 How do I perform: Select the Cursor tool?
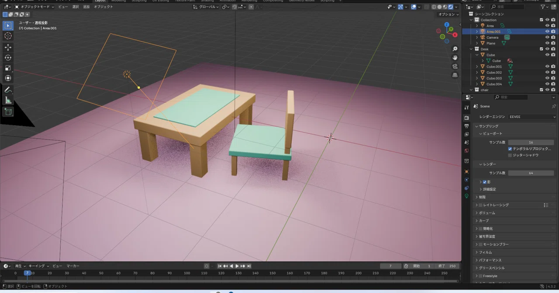click(8, 36)
